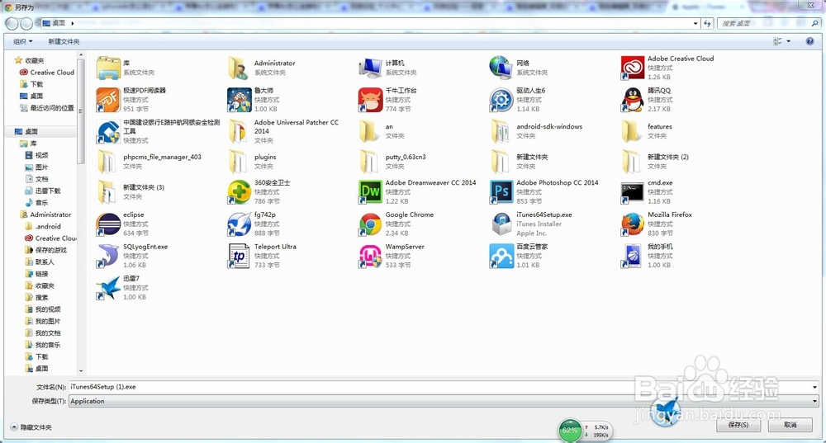This screenshot has height=443, width=826.
Task: Open the 库 libraries folder icon
Action: [108, 68]
